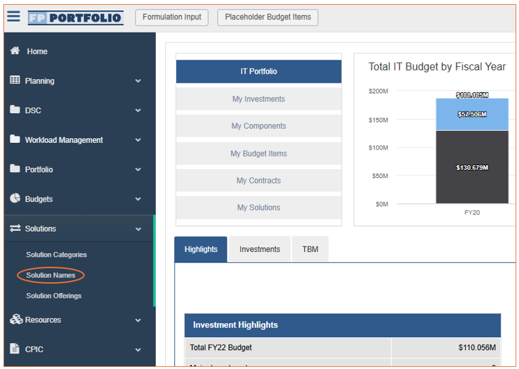Image resolution: width=519 pixels, height=369 pixels.
Task: Click the Resources cubes icon
Action: (x=16, y=319)
